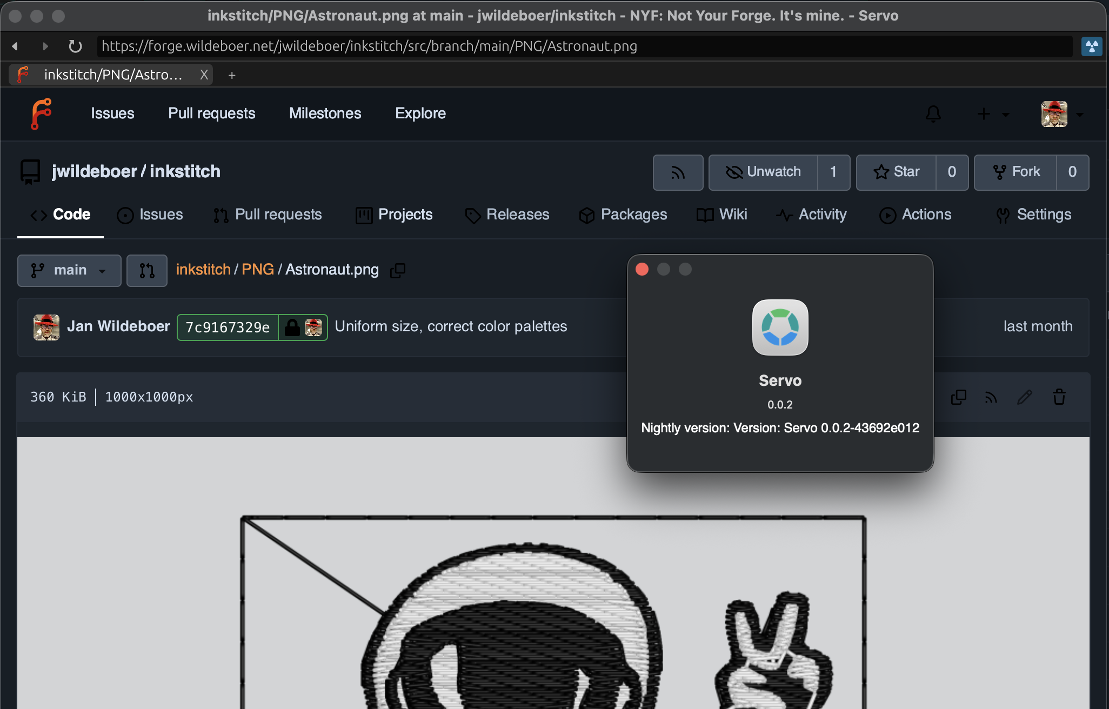Navigate to the PNG folder breadcrumb
Viewport: 1109px width, 709px height.
[x=257, y=270]
